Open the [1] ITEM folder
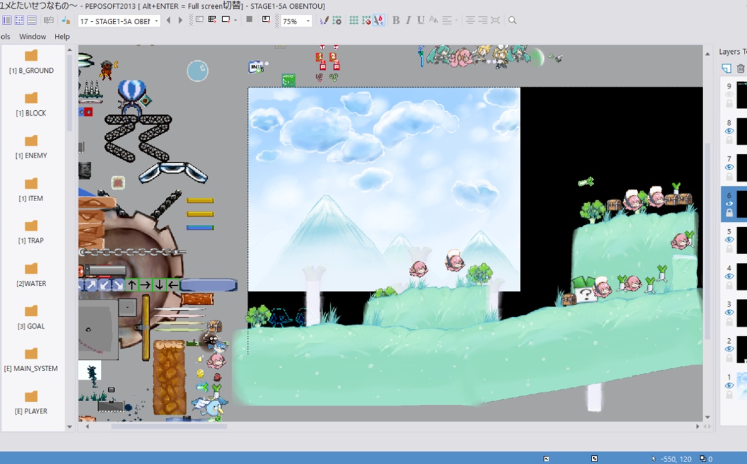 click(31, 189)
